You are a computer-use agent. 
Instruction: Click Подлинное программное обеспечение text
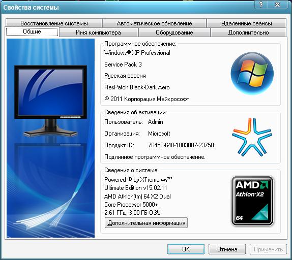[x=155, y=157]
